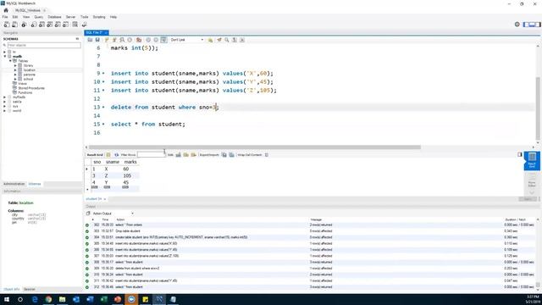542x305 pixels.
Task: Open the Help menu
Action: point(113,17)
